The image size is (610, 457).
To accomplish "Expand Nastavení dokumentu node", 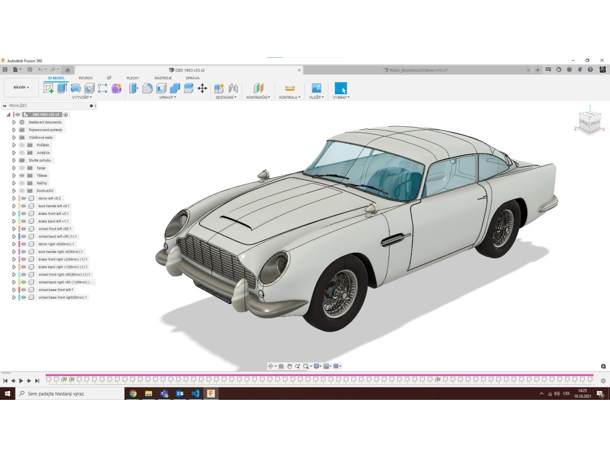I will pyautogui.click(x=14, y=122).
